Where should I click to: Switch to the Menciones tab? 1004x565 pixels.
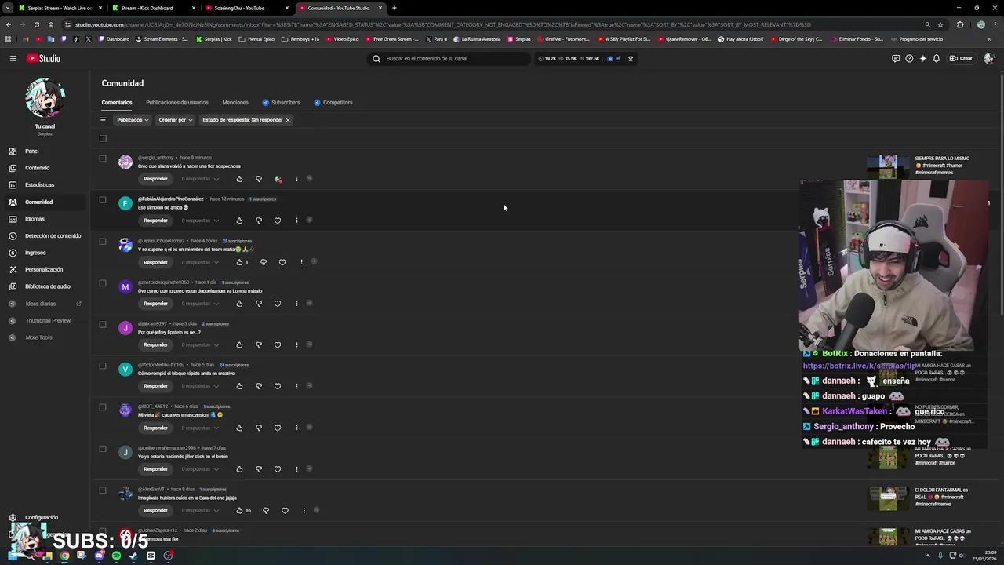pos(235,102)
